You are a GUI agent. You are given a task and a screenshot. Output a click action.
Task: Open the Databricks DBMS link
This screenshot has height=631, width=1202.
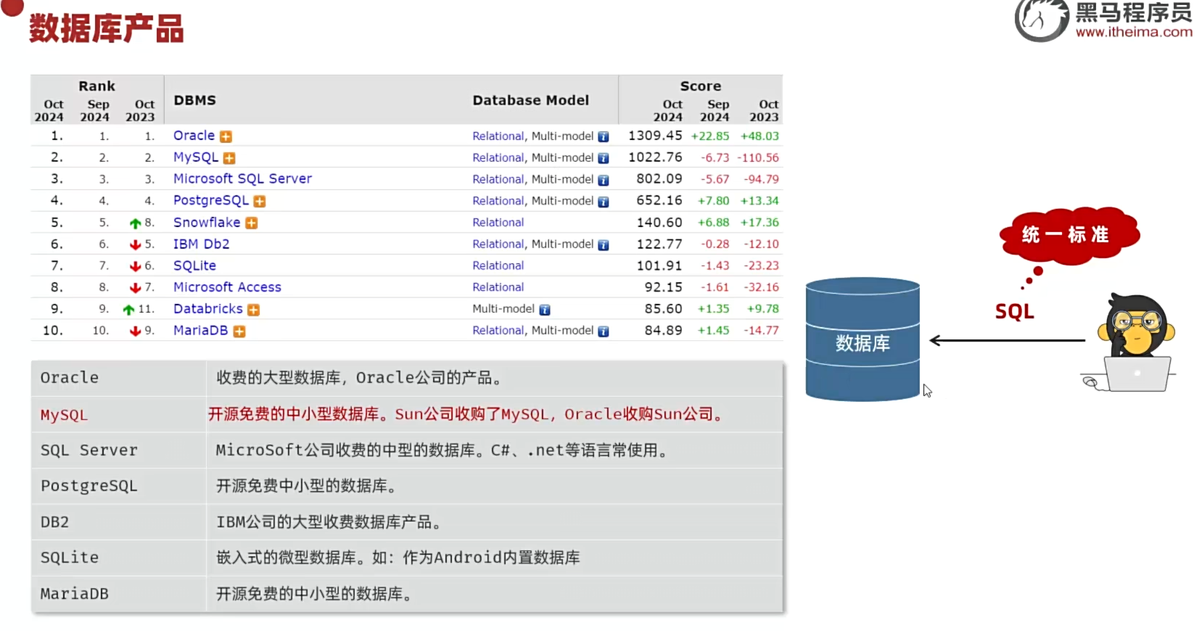[x=207, y=309]
